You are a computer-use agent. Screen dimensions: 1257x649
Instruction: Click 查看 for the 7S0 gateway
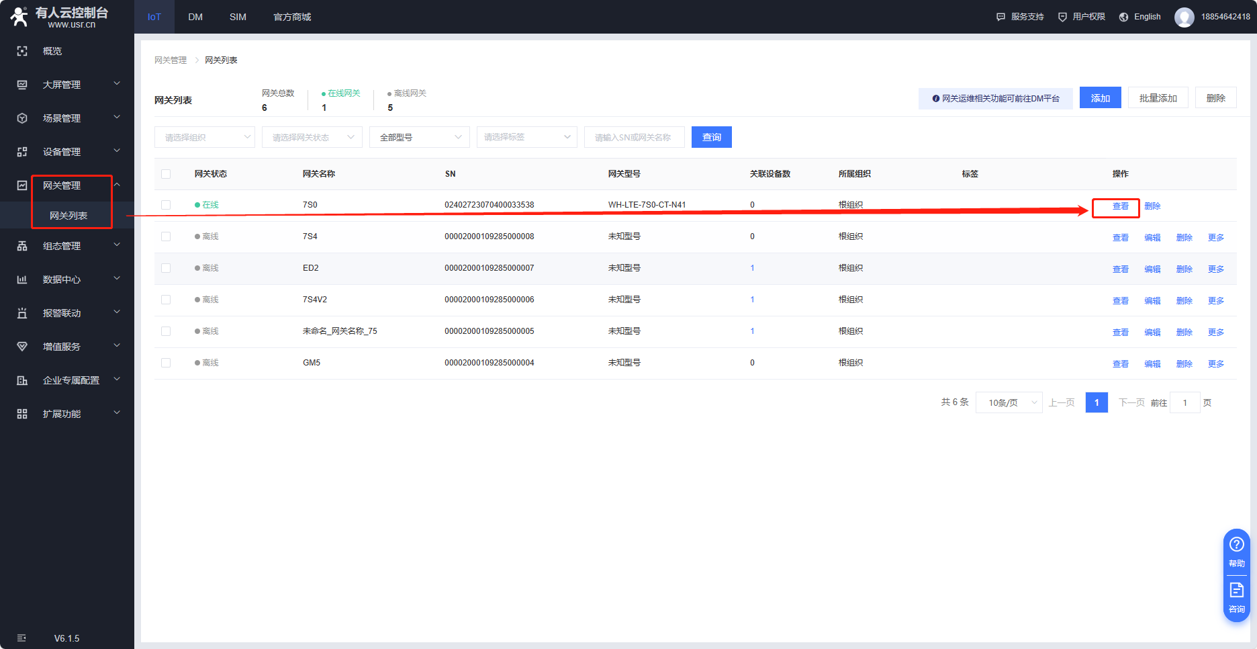1120,206
